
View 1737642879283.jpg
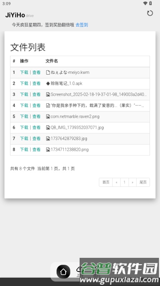[36, 138]
